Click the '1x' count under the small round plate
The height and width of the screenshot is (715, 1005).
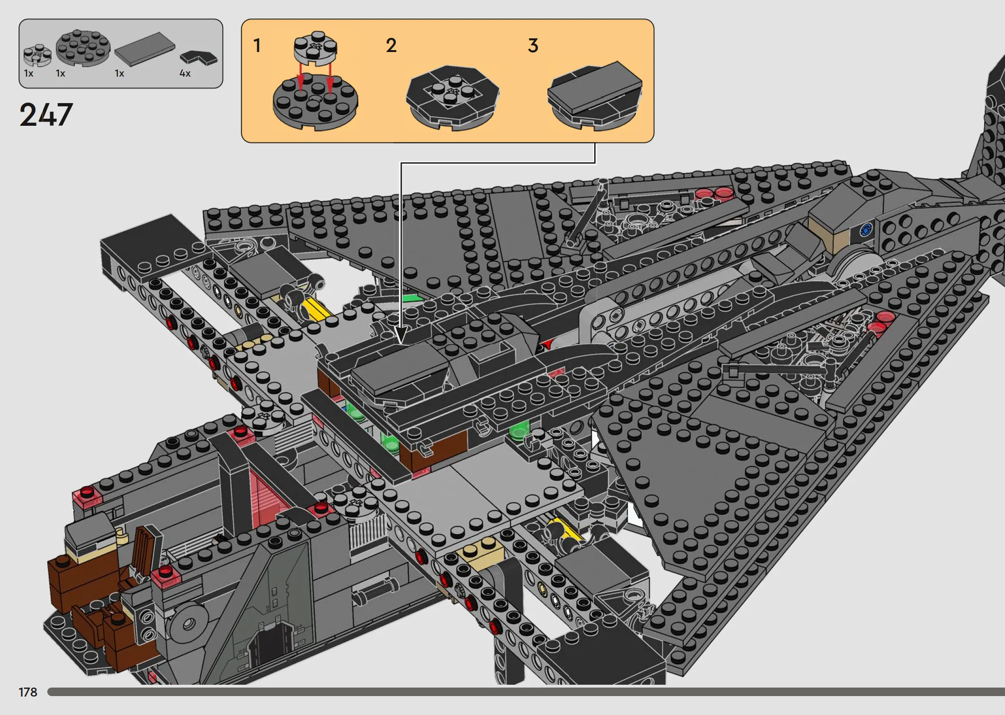coord(29,73)
